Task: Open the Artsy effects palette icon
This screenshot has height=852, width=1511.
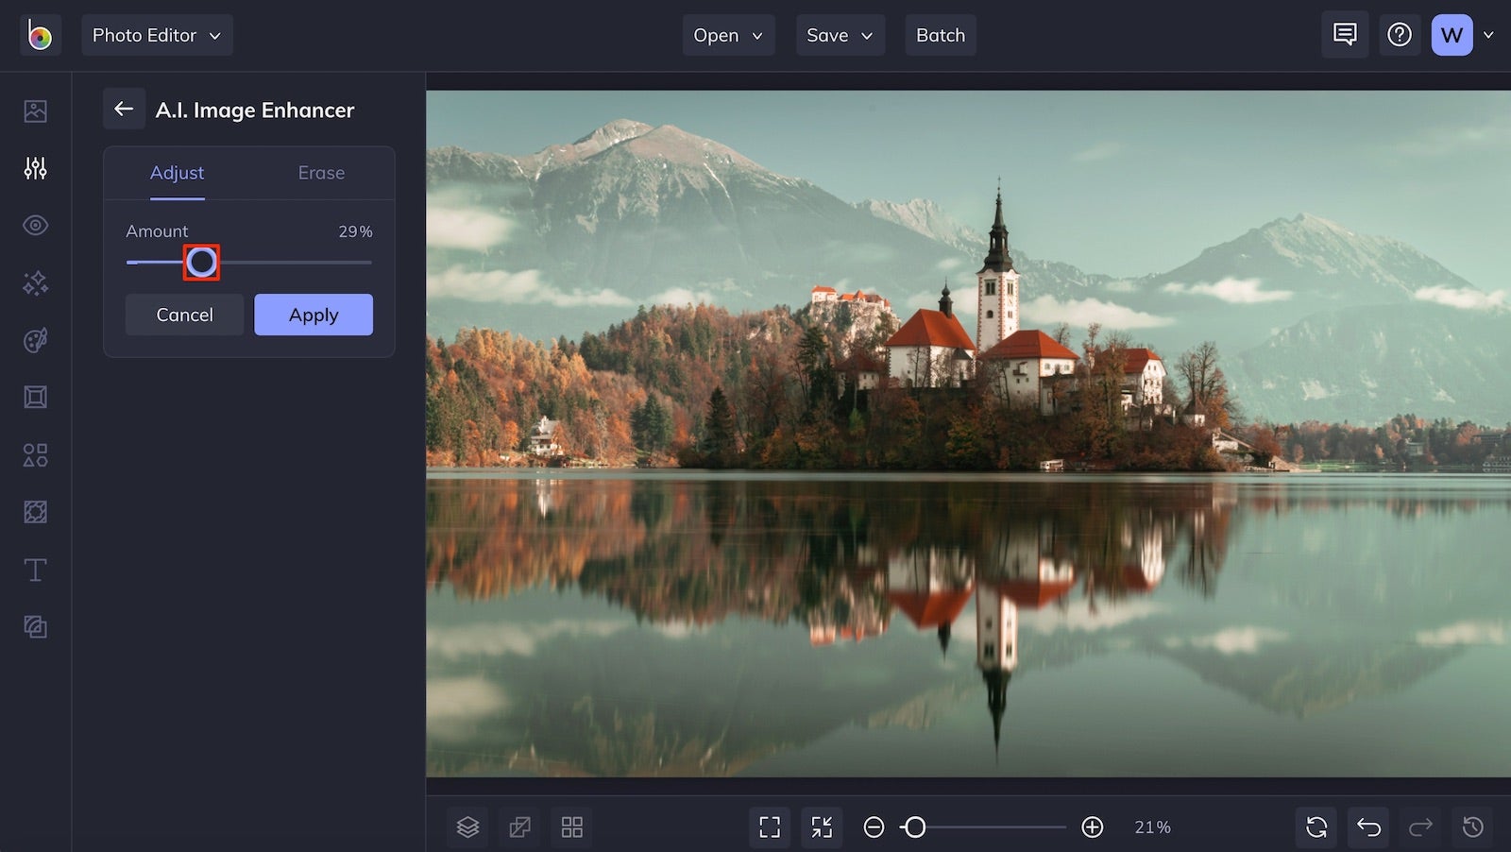Action: point(35,340)
